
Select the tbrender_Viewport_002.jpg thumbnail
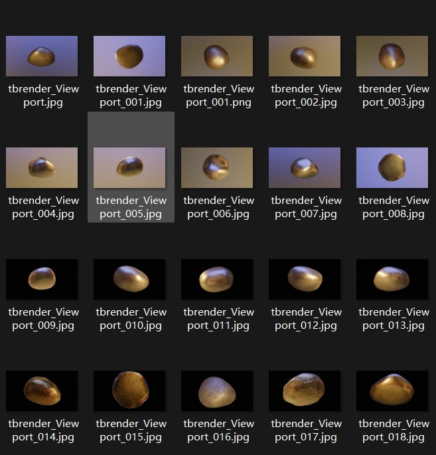point(305,56)
